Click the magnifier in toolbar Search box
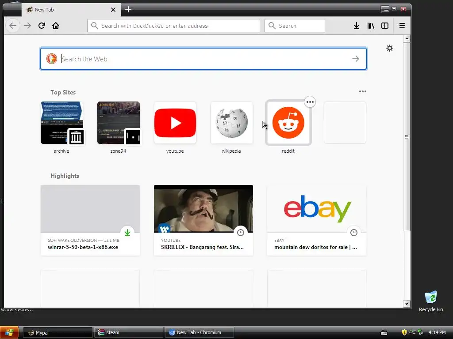Screen dimensions: 453x339 (x=272, y=26)
